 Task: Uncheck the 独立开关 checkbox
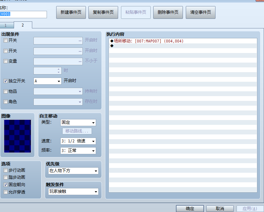tap(5, 81)
